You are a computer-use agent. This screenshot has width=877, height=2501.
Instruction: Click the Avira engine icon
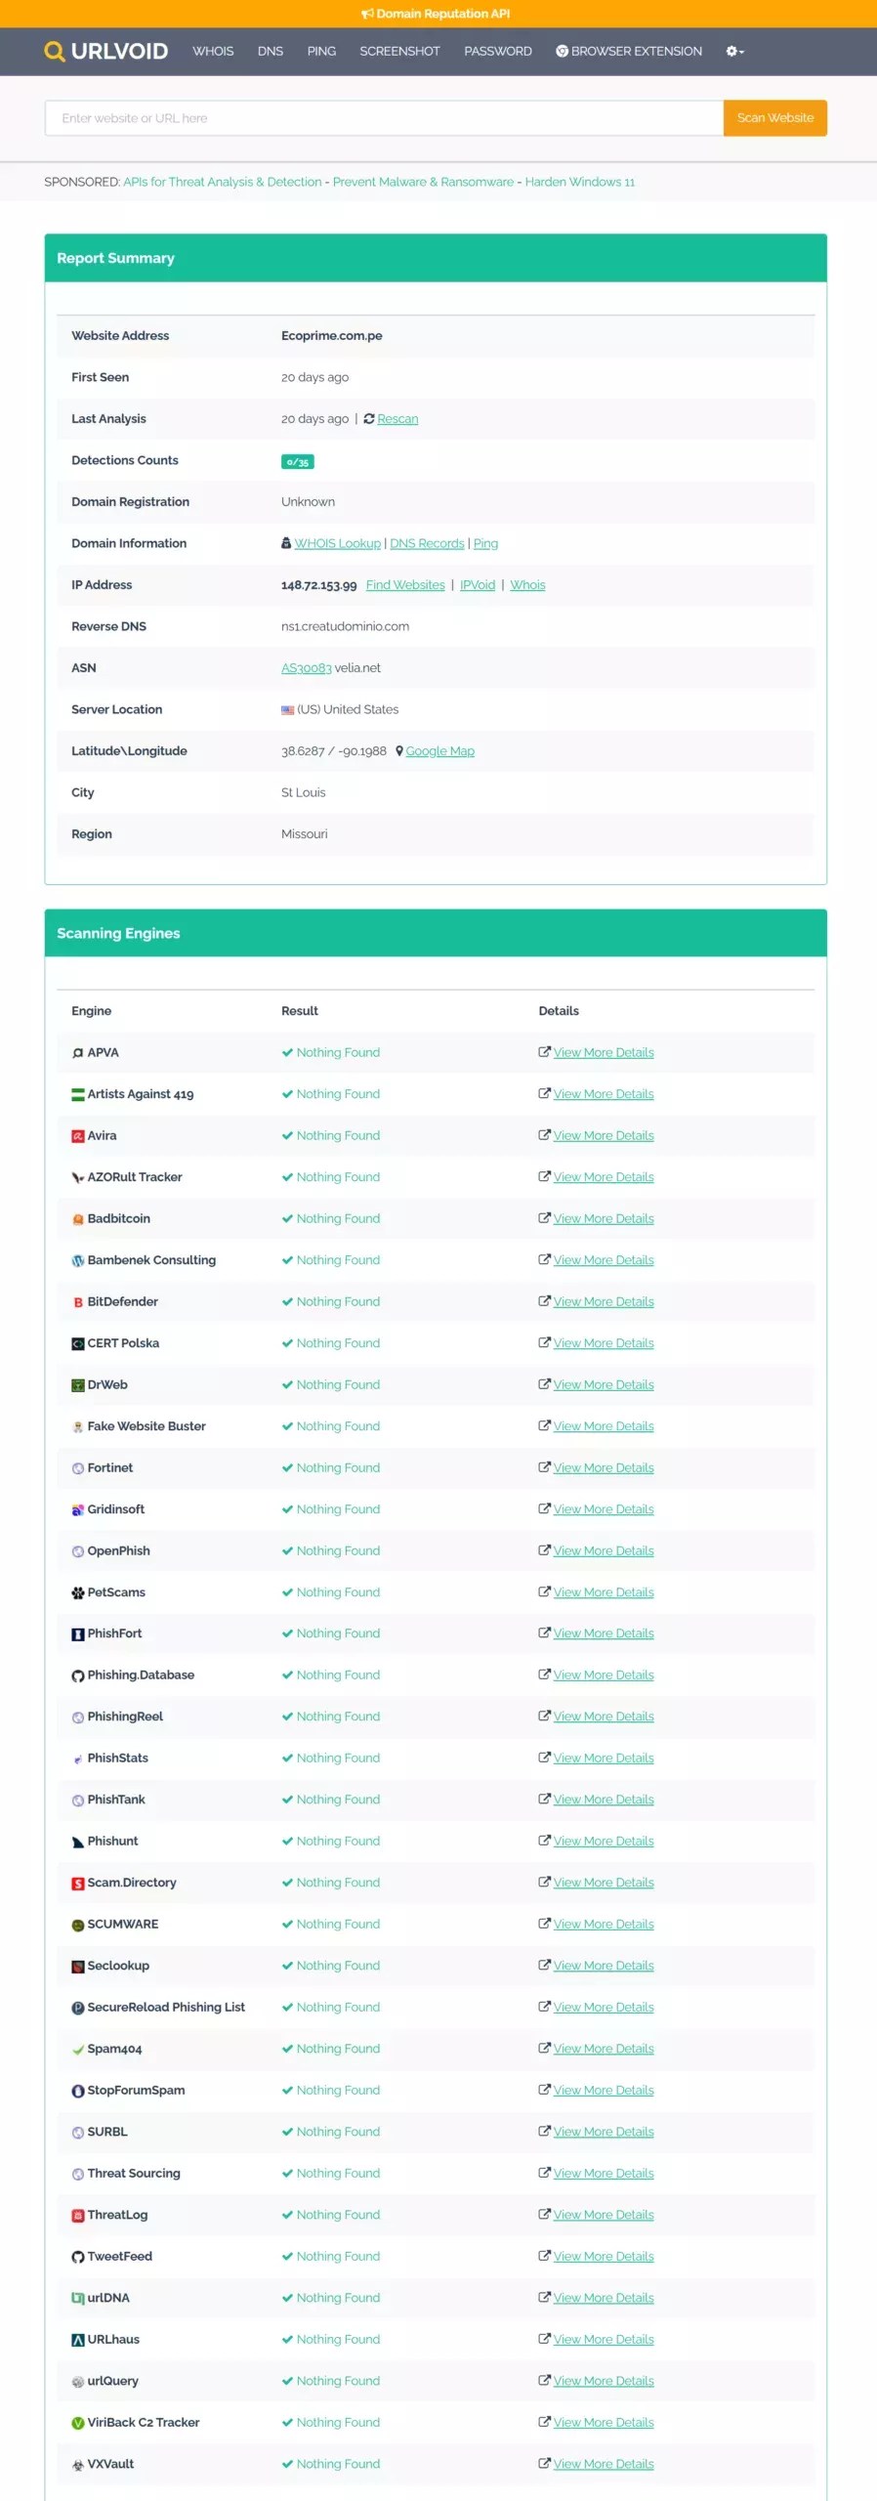pos(78,1136)
